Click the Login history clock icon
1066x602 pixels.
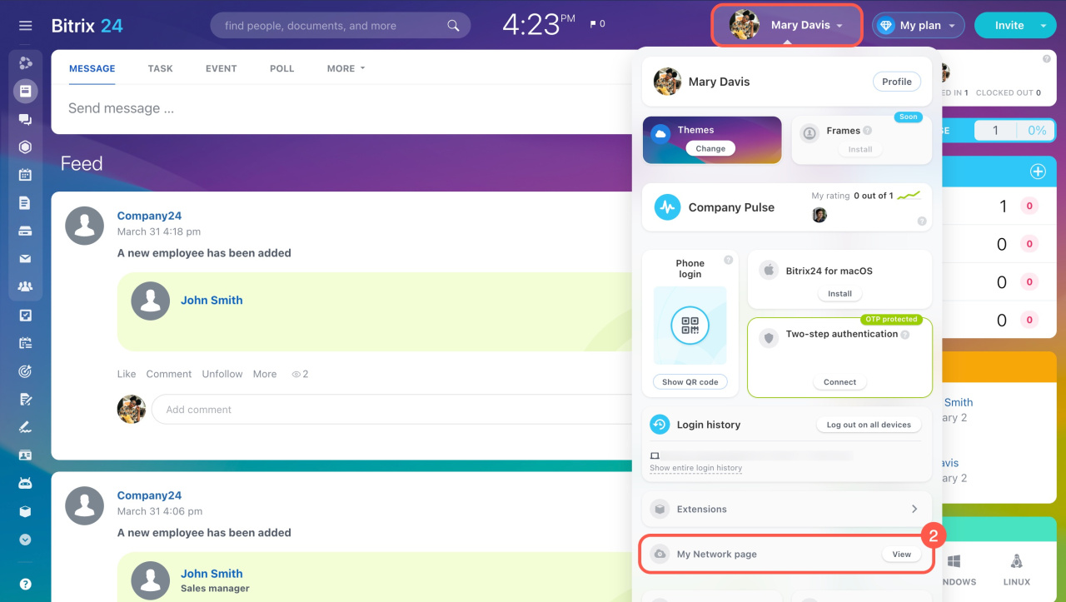(660, 425)
